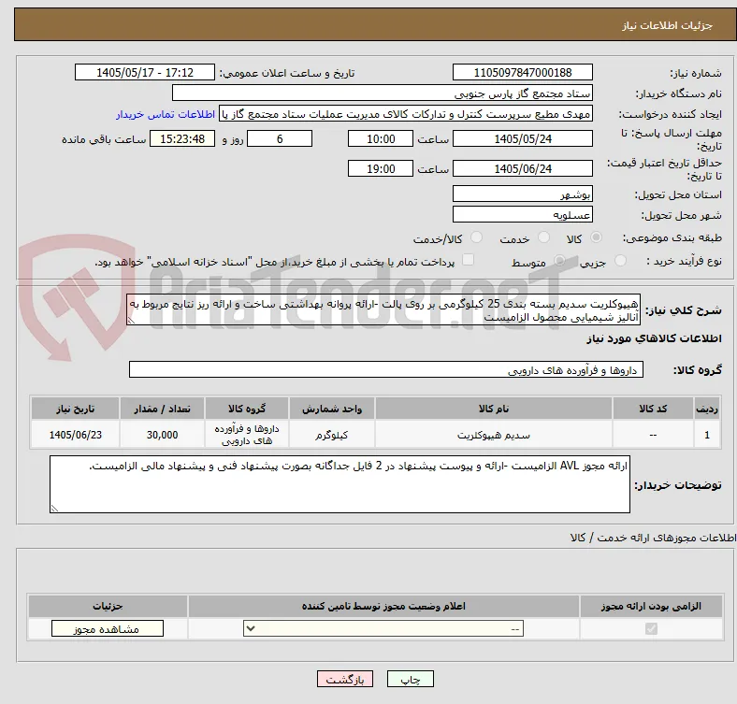
Task: Click the مشاهده مجوز button
Action: click(108, 629)
